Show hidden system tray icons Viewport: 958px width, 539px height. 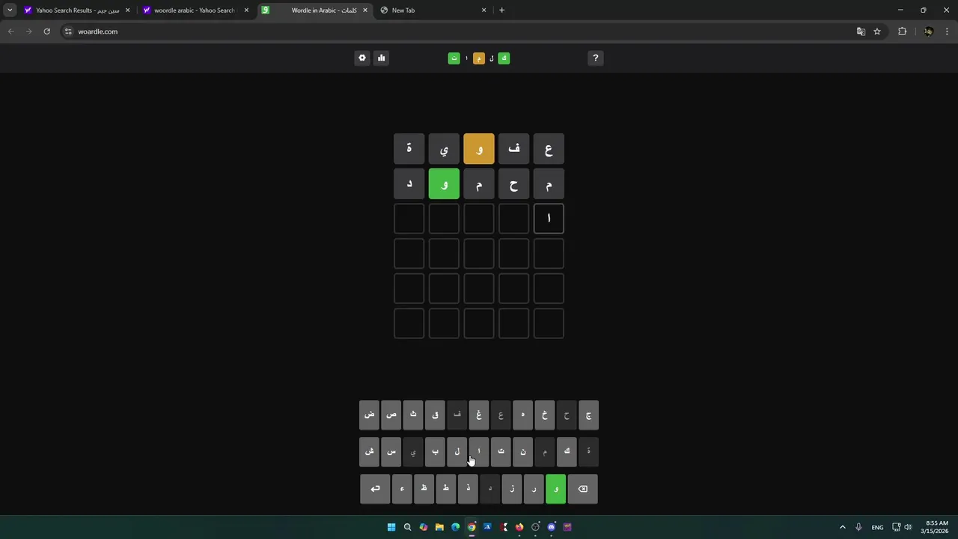tap(842, 527)
